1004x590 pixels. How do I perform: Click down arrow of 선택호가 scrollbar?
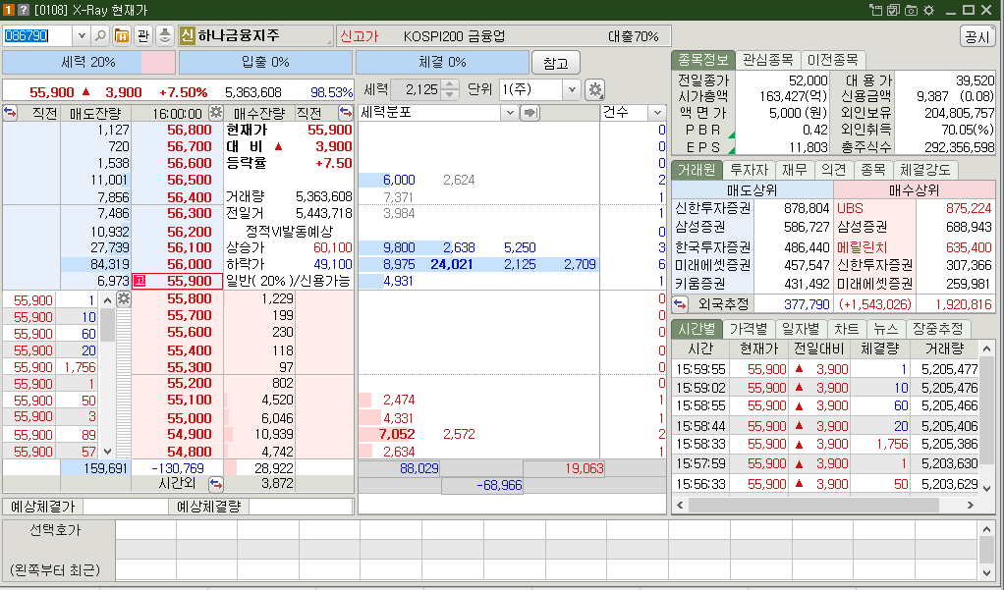point(986,572)
